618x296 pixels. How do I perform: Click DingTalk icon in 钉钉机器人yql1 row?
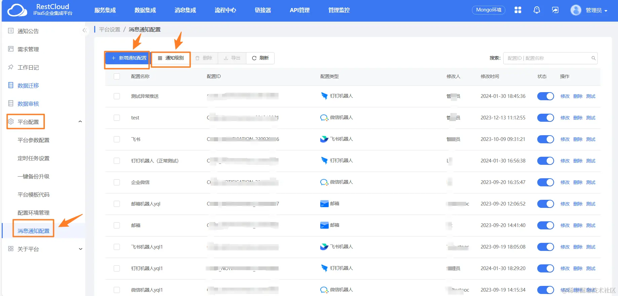point(324,268)
